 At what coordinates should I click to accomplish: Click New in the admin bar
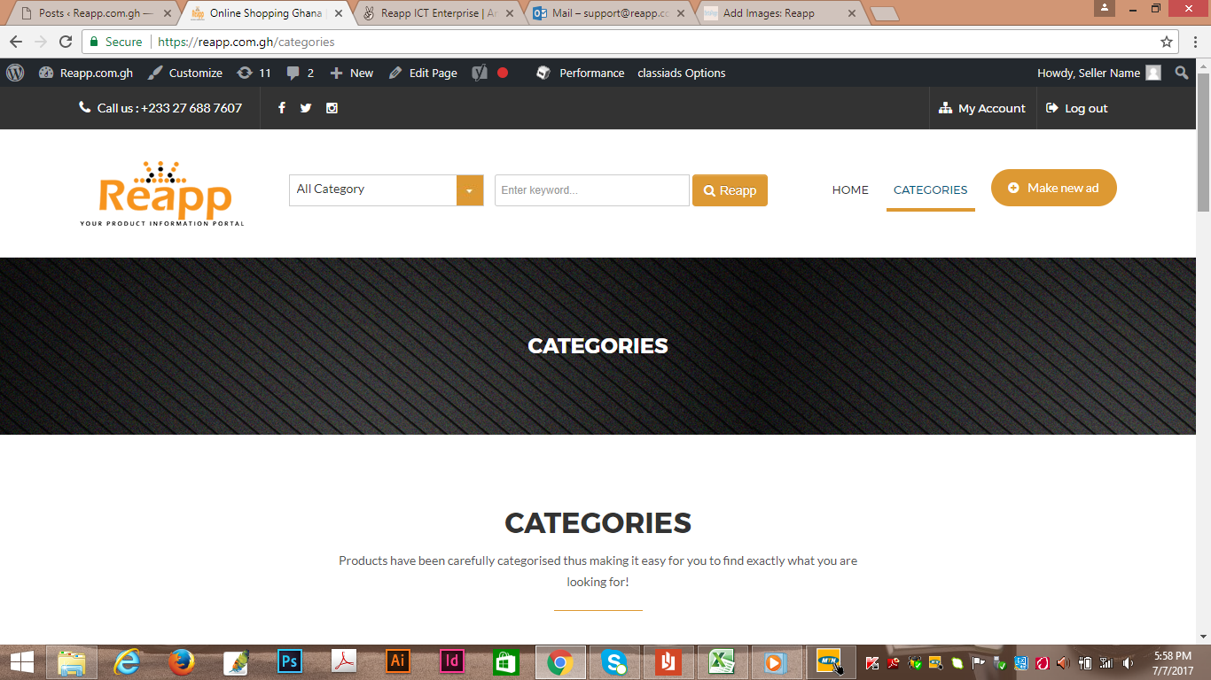click(x=352, y=73)
